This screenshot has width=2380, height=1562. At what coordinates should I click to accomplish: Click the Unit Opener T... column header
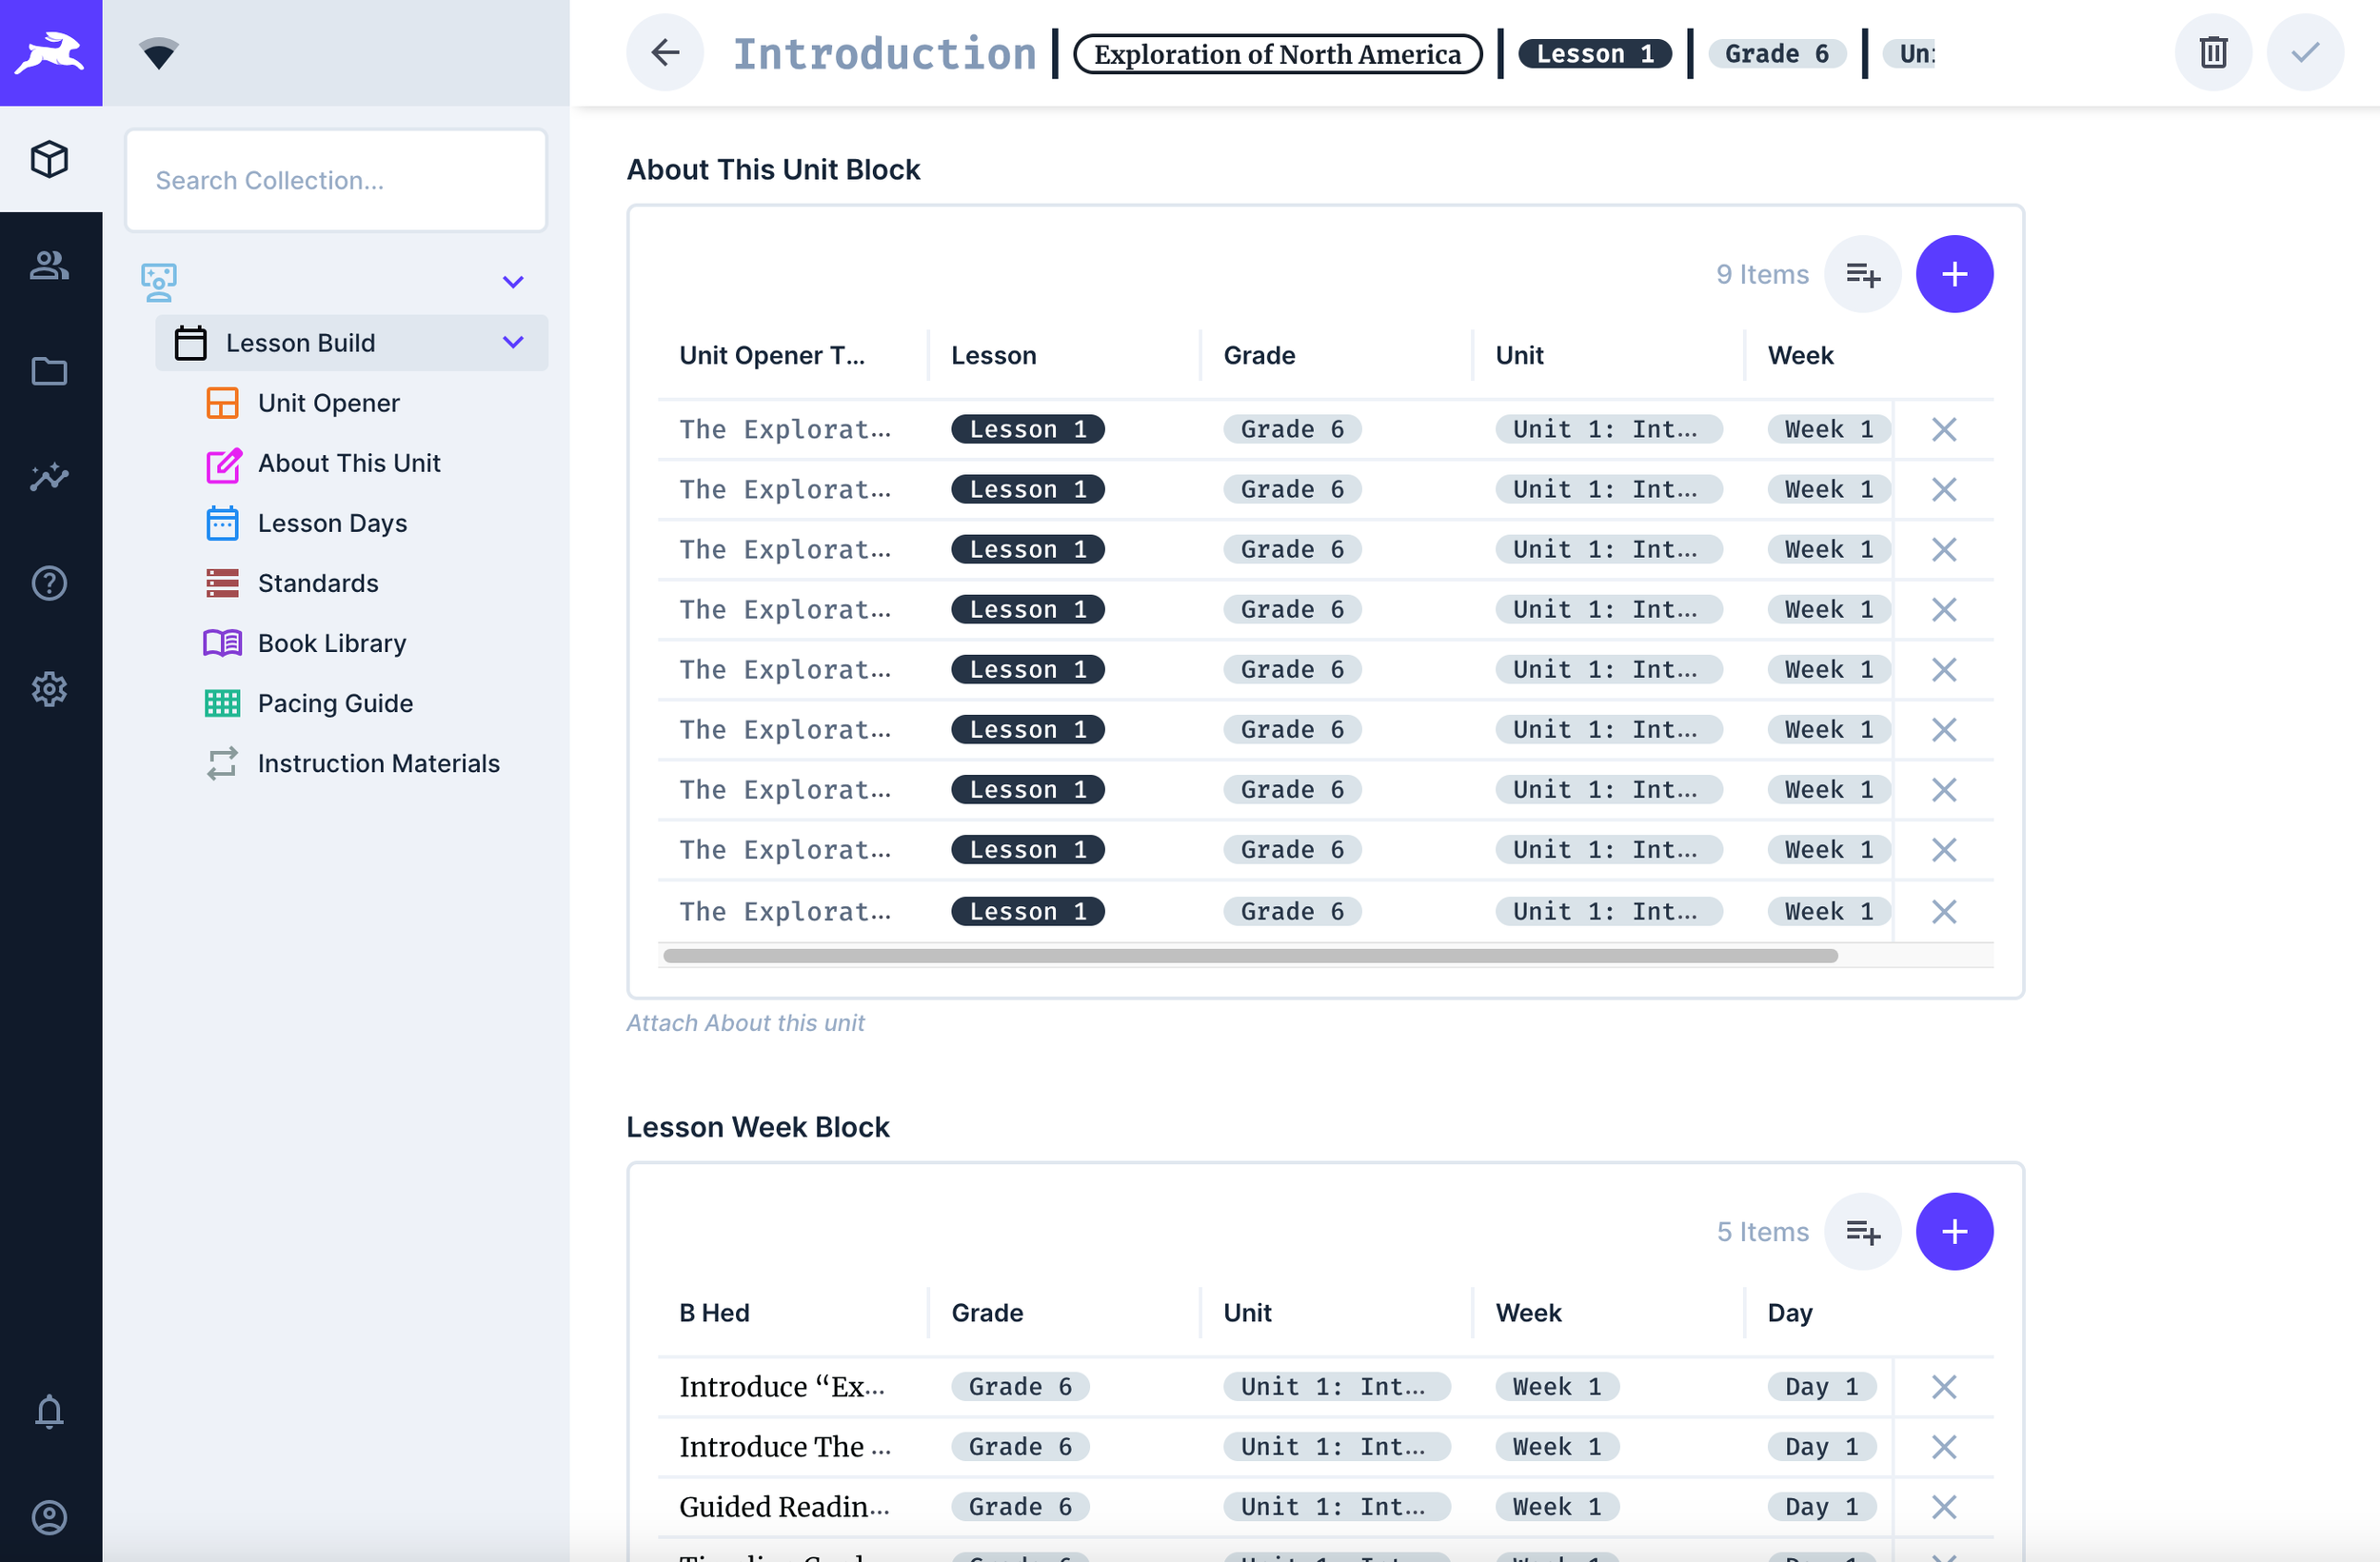click(772, 355)
